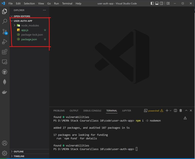Open the MongoDB leaf icon view
Screen dimensions: 195x159
(x=5, y=82)
